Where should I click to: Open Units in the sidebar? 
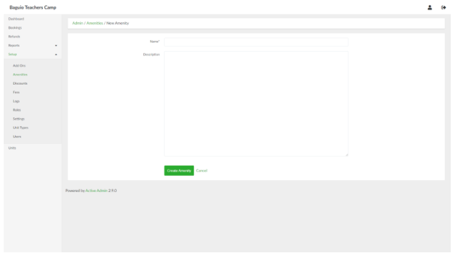pos(12,148)
